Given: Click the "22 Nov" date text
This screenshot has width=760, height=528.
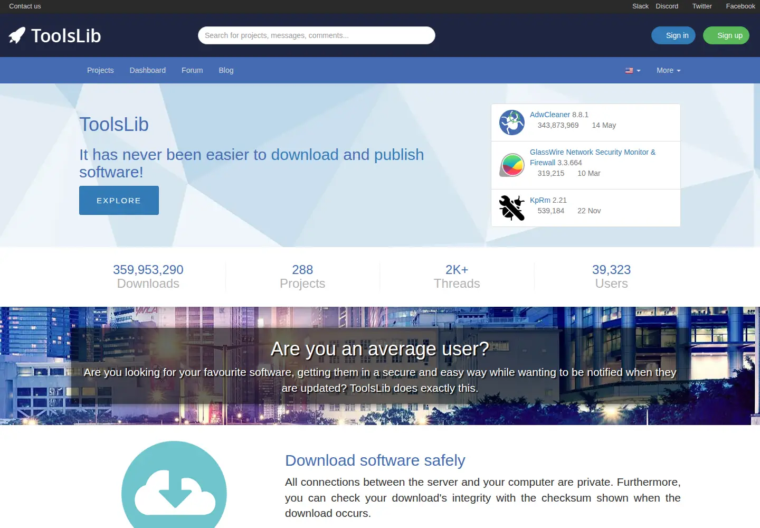Looking at the screenshot, I should coord(589,211).
